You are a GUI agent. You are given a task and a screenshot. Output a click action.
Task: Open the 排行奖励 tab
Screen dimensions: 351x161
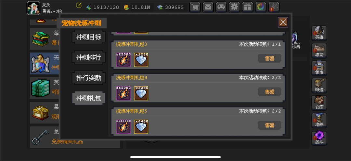[89, 78]
